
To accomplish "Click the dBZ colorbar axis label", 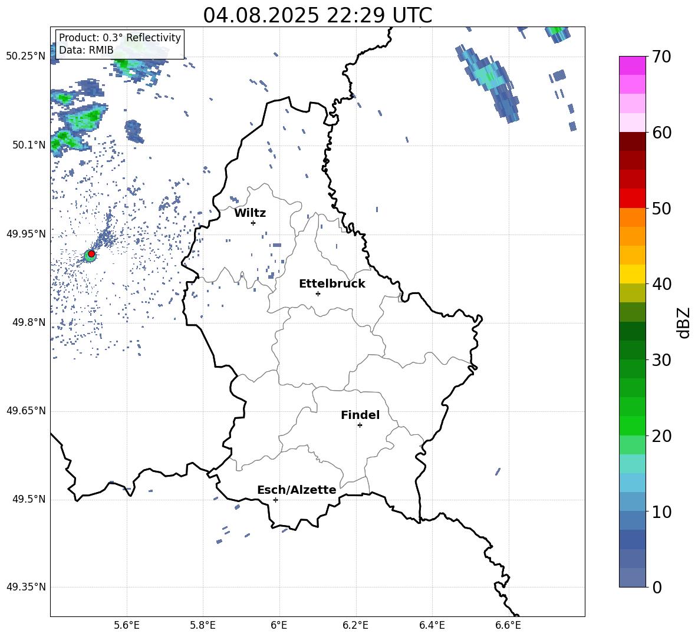I will point(683,322).
